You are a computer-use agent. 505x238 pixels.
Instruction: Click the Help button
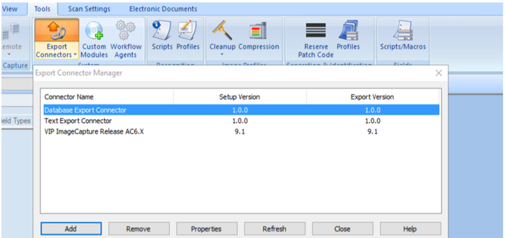[410, 229]
